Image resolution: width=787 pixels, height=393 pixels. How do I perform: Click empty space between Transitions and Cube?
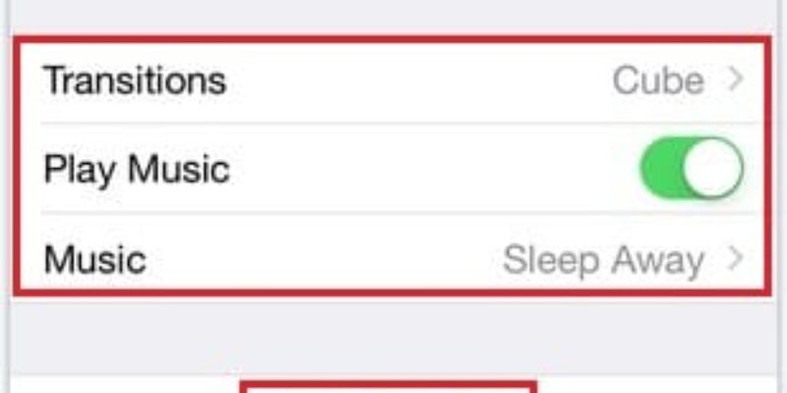click(413, 81)
